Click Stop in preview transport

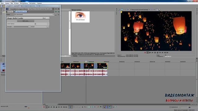157,53
